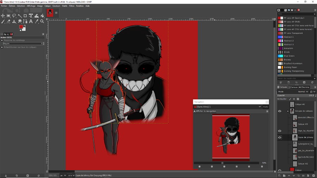Select the Zoom magnifier tool
This screenshot has height=178, width=317.
pyautogui.click(x=42, y=21)
